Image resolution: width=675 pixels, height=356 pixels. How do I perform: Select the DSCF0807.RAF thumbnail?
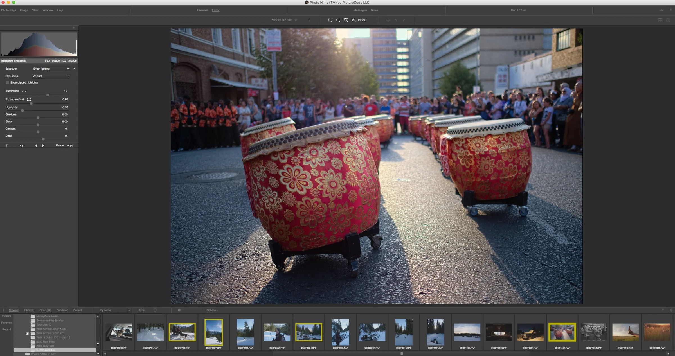(x=214, y=332)
